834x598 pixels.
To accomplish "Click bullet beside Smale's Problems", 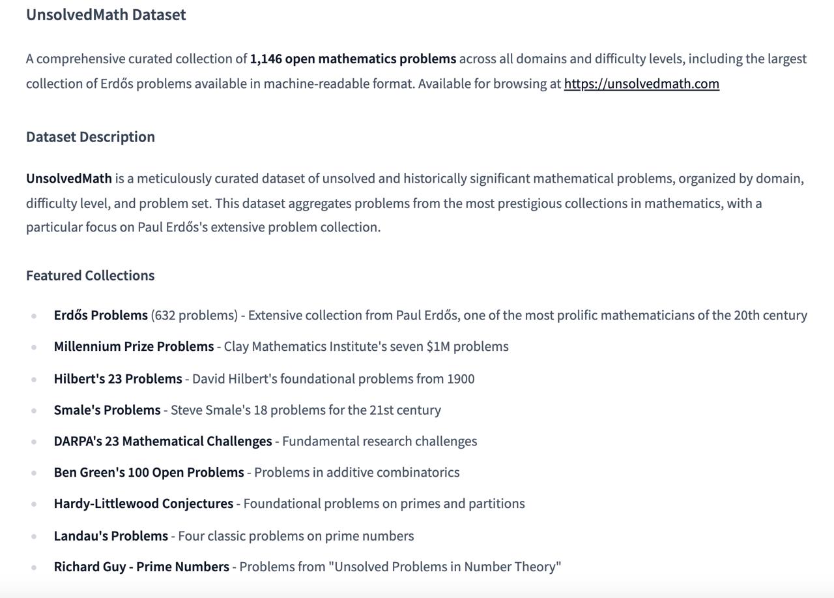I will [x=34, y=411].
